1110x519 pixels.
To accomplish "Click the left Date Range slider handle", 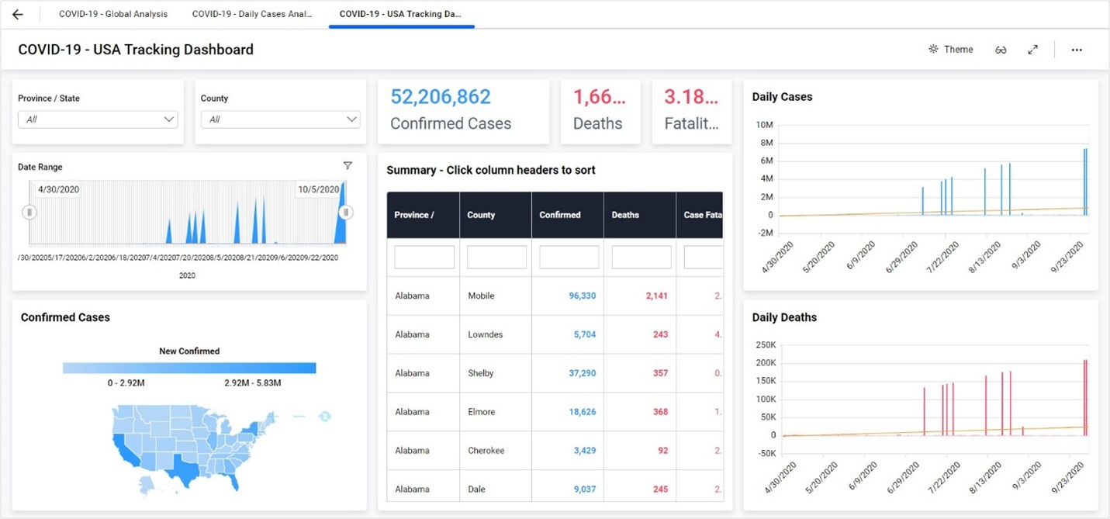I will (29, 212).
